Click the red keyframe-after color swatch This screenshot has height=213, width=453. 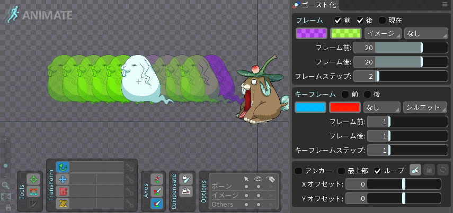pos(345,107)
